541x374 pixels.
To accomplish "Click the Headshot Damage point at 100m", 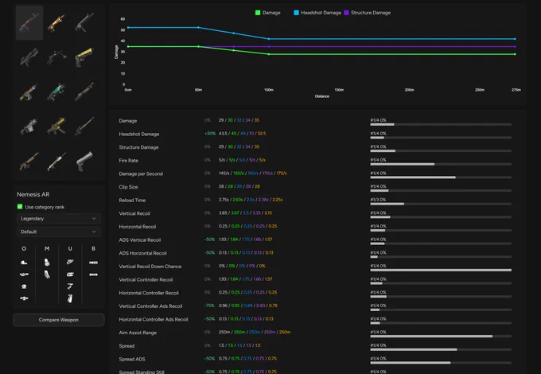I will (269, 39).
